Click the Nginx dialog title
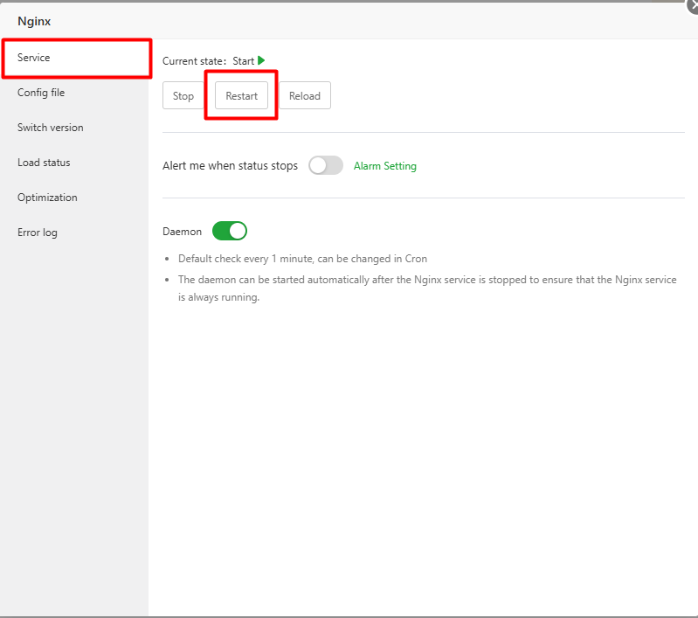This screenshot has height=618, width=698. [x=34, y=21]
